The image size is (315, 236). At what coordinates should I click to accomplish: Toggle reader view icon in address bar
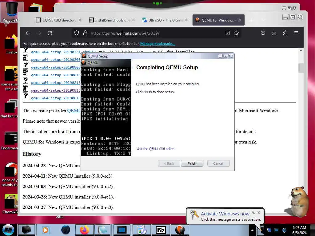coord(228,33)
